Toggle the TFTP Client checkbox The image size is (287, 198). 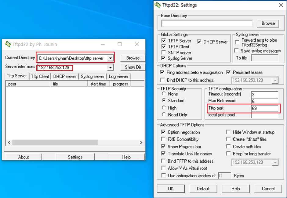pyautogui.click(x=163, y=47)
